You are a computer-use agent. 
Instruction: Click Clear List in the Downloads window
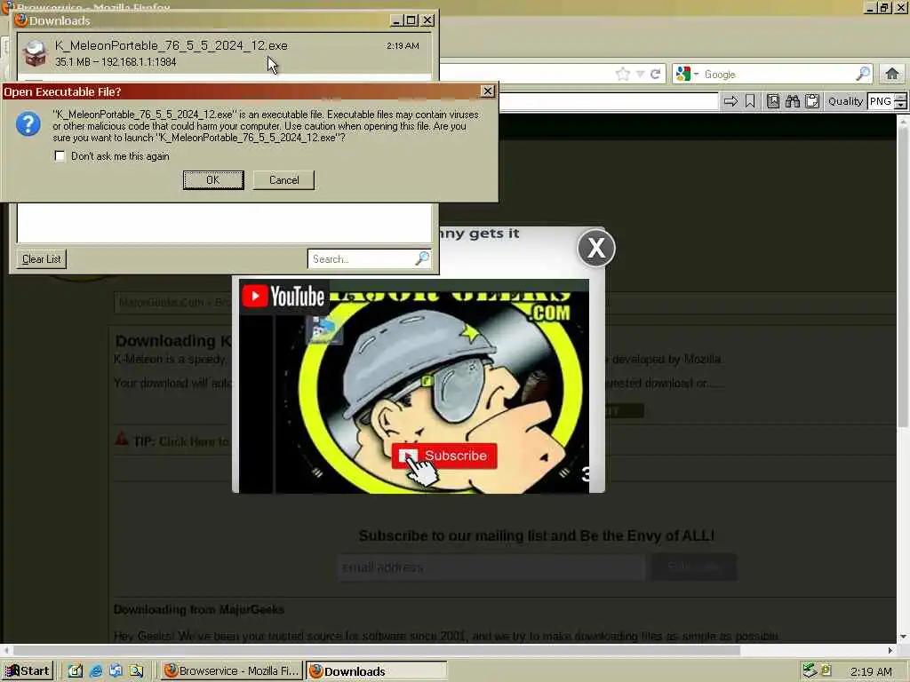[x=41, y=258]
